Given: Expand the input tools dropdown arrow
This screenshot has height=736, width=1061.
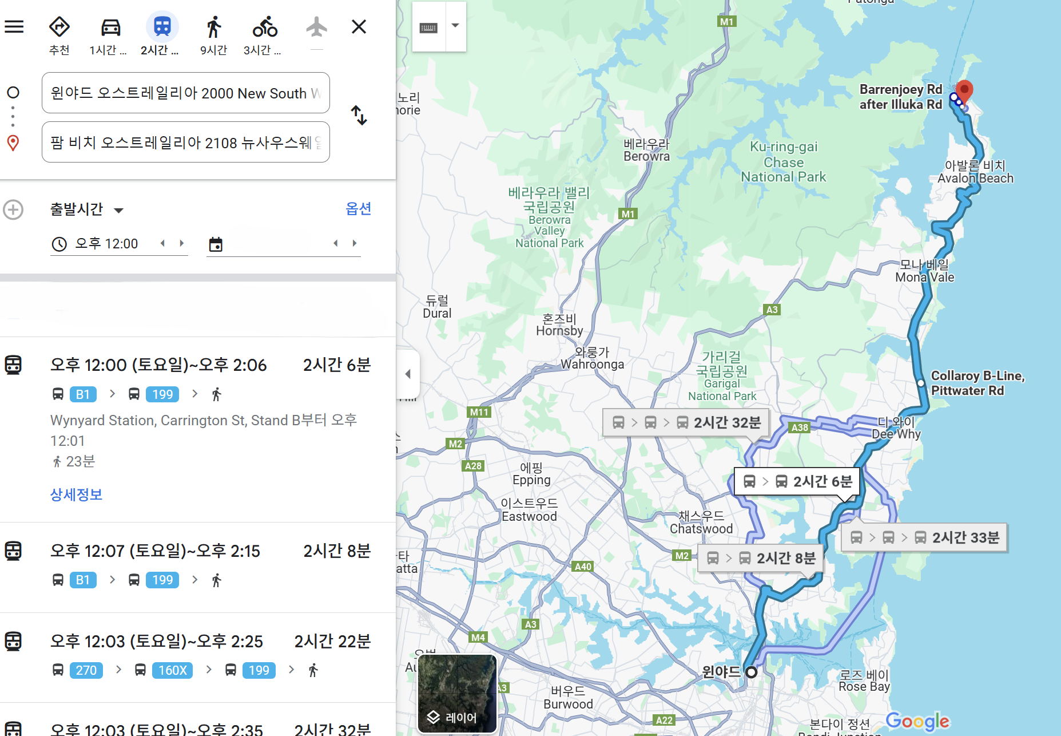Looking at the screenshot, I should [x=455, y=26].
